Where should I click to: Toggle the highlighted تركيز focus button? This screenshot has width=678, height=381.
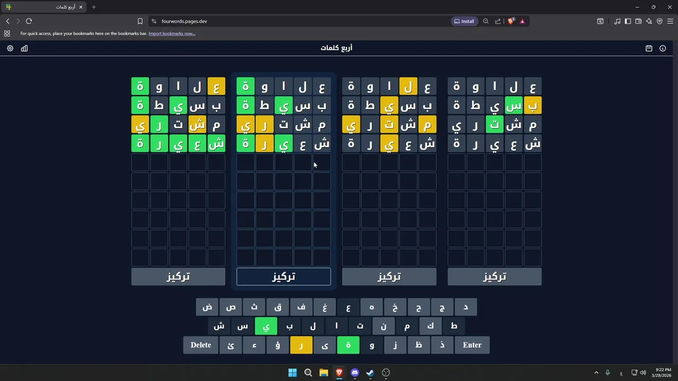click(283, 276)
